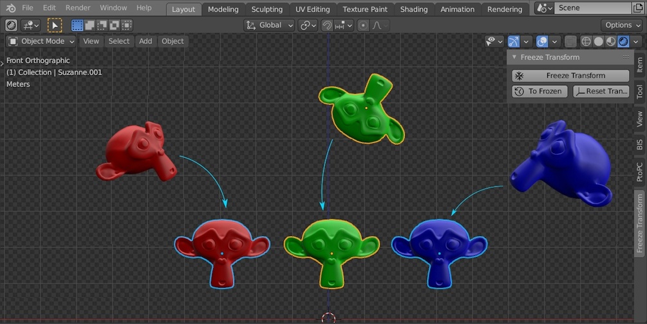Switch to the Sculpting workspace tab
The width and height of the screenshot is (647, 324).
[267, 9]
